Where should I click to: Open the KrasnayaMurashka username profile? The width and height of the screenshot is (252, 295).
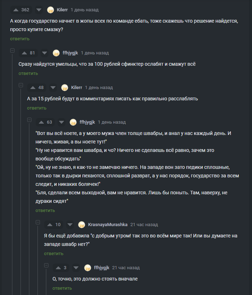pos(107,225)
